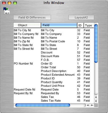108x113 pixels.
Task: Click the 'Sales Tax' field row
Action: [x=47, y=97]
